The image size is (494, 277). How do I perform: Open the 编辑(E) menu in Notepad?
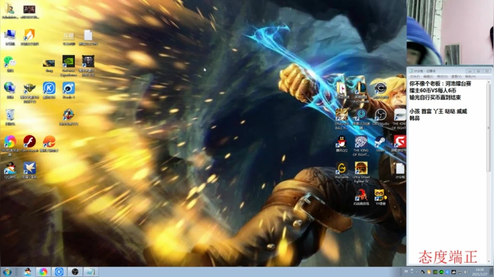pyautogui.click(x=428, y=77)
